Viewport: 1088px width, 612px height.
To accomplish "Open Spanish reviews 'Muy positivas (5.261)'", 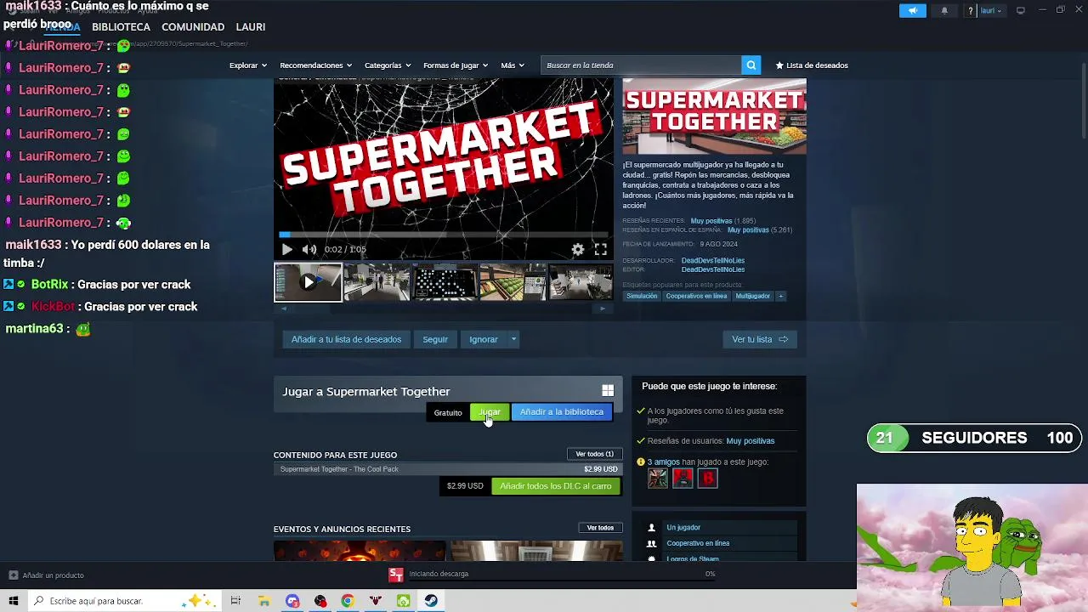I will (759, 230).
